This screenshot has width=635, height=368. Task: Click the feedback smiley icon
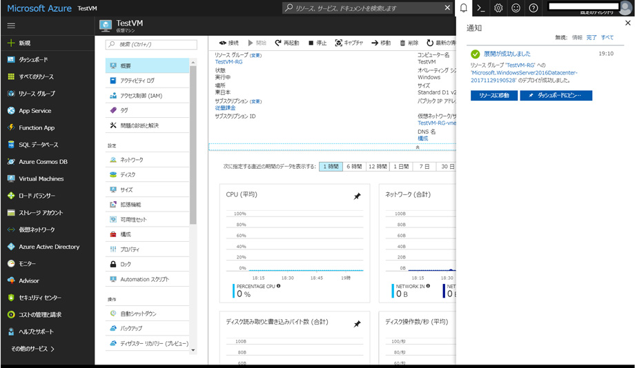pos(516,8)
